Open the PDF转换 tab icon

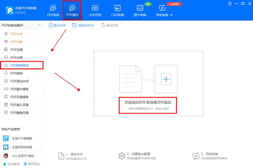click(x=53, y=8)
